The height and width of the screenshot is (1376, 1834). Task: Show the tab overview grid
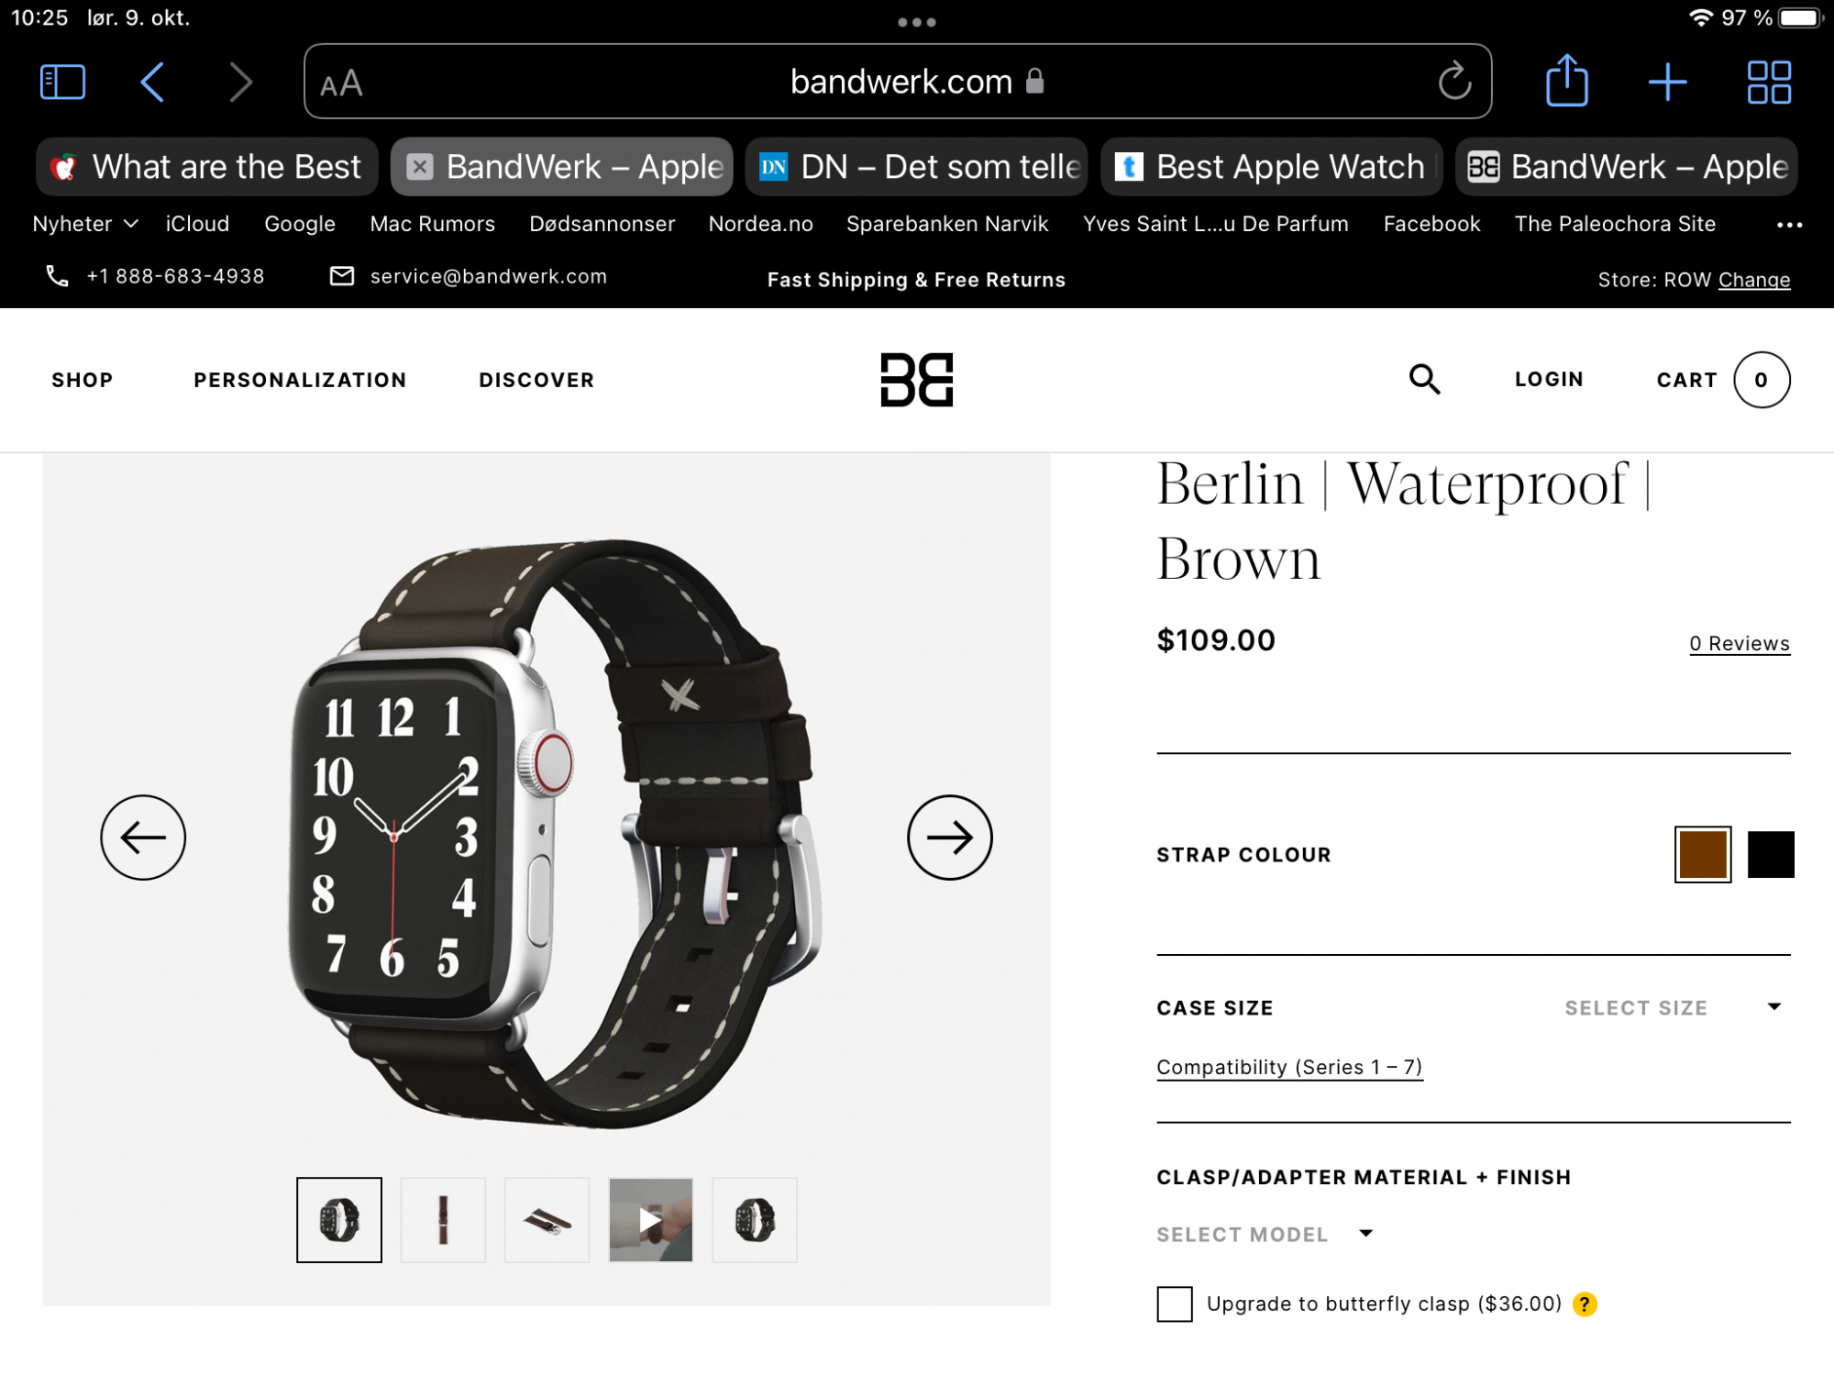(x=1769, y=83)
